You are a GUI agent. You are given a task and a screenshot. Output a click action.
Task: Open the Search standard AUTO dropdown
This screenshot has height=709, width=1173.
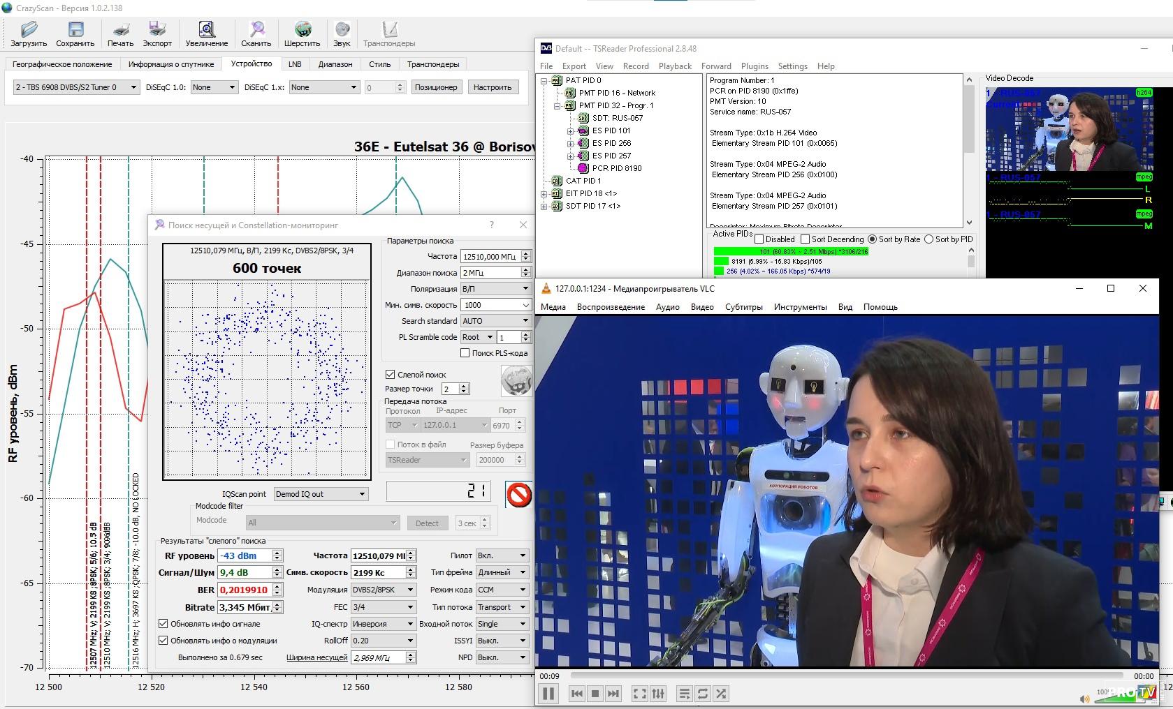(495, 321)
